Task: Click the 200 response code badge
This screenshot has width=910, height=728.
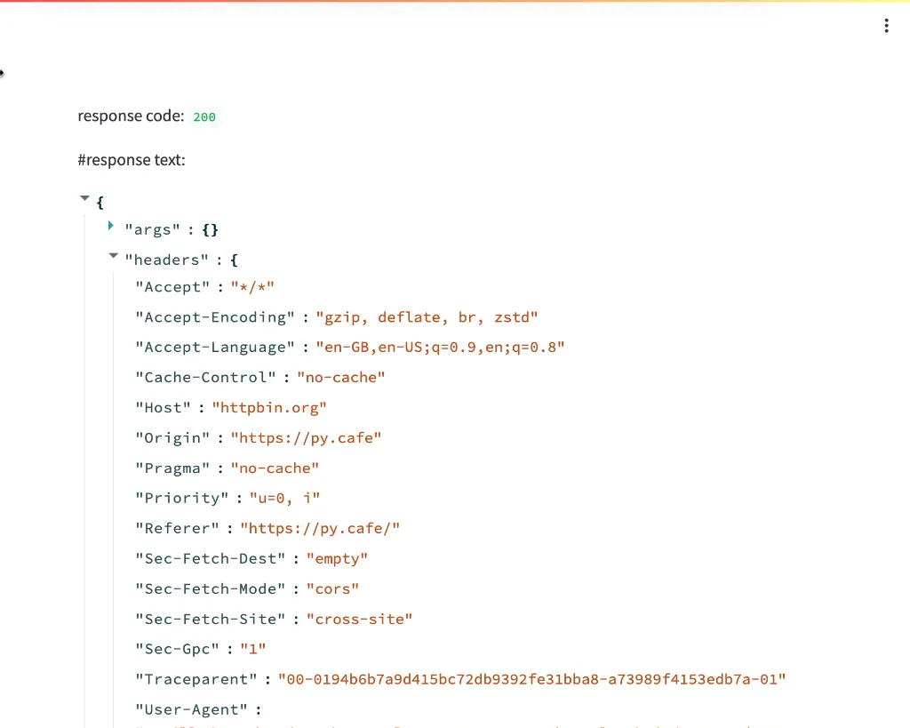Action: [x=204, y=116]
